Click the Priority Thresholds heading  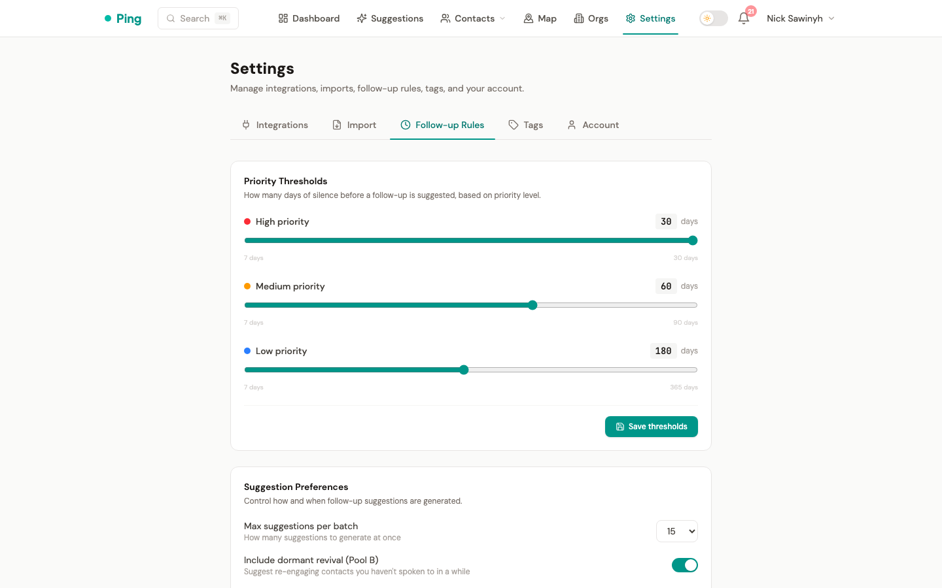(x=286, y=181)
